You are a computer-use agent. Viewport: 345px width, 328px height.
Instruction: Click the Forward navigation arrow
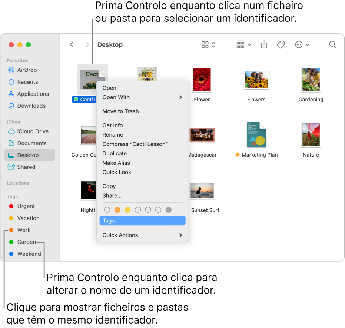point(87,45)
